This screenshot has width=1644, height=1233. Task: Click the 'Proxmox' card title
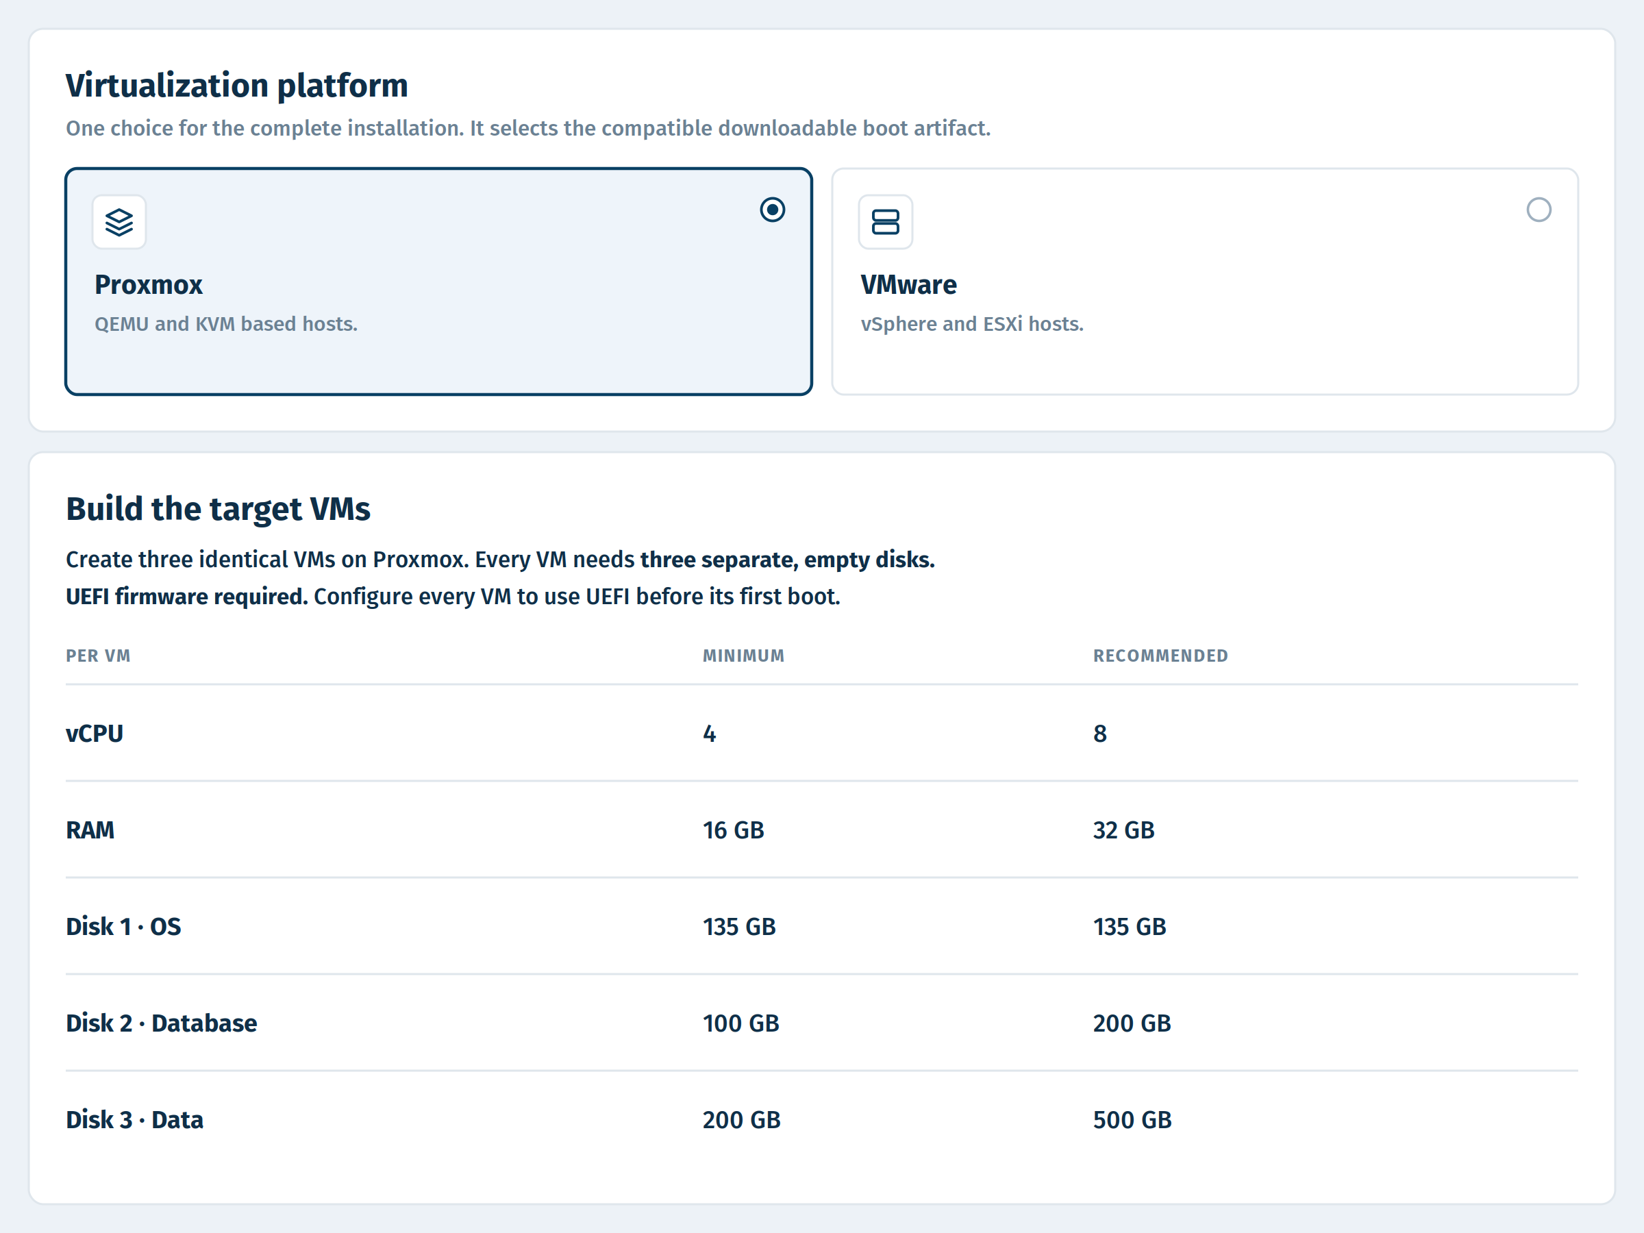pyautogui.click(x=149, y=285)
